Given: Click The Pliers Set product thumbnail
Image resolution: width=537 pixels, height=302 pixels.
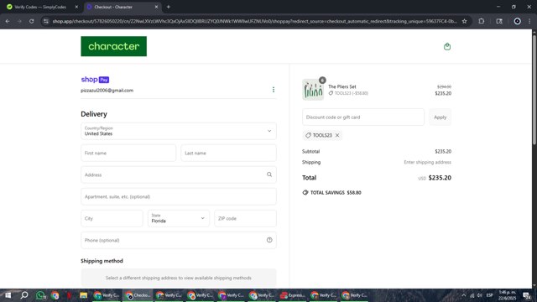Looking at the screenshot, I should [313, 90].
